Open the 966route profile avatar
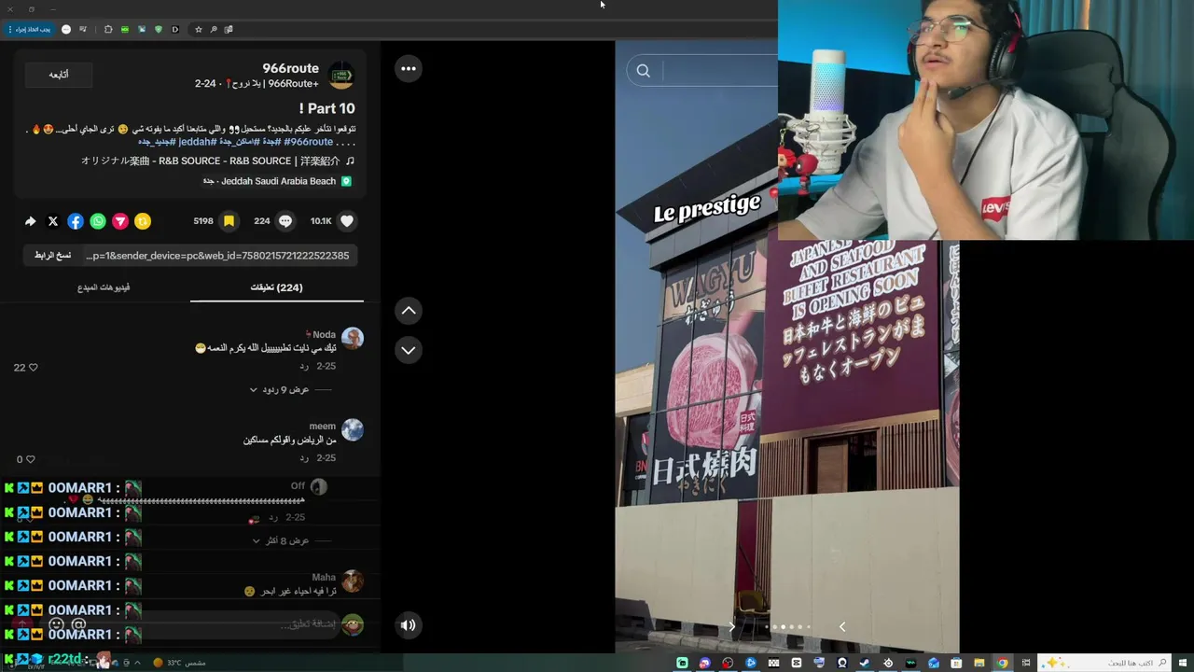Viewport: 1194px width, 672px height. (x=341, y=76)
